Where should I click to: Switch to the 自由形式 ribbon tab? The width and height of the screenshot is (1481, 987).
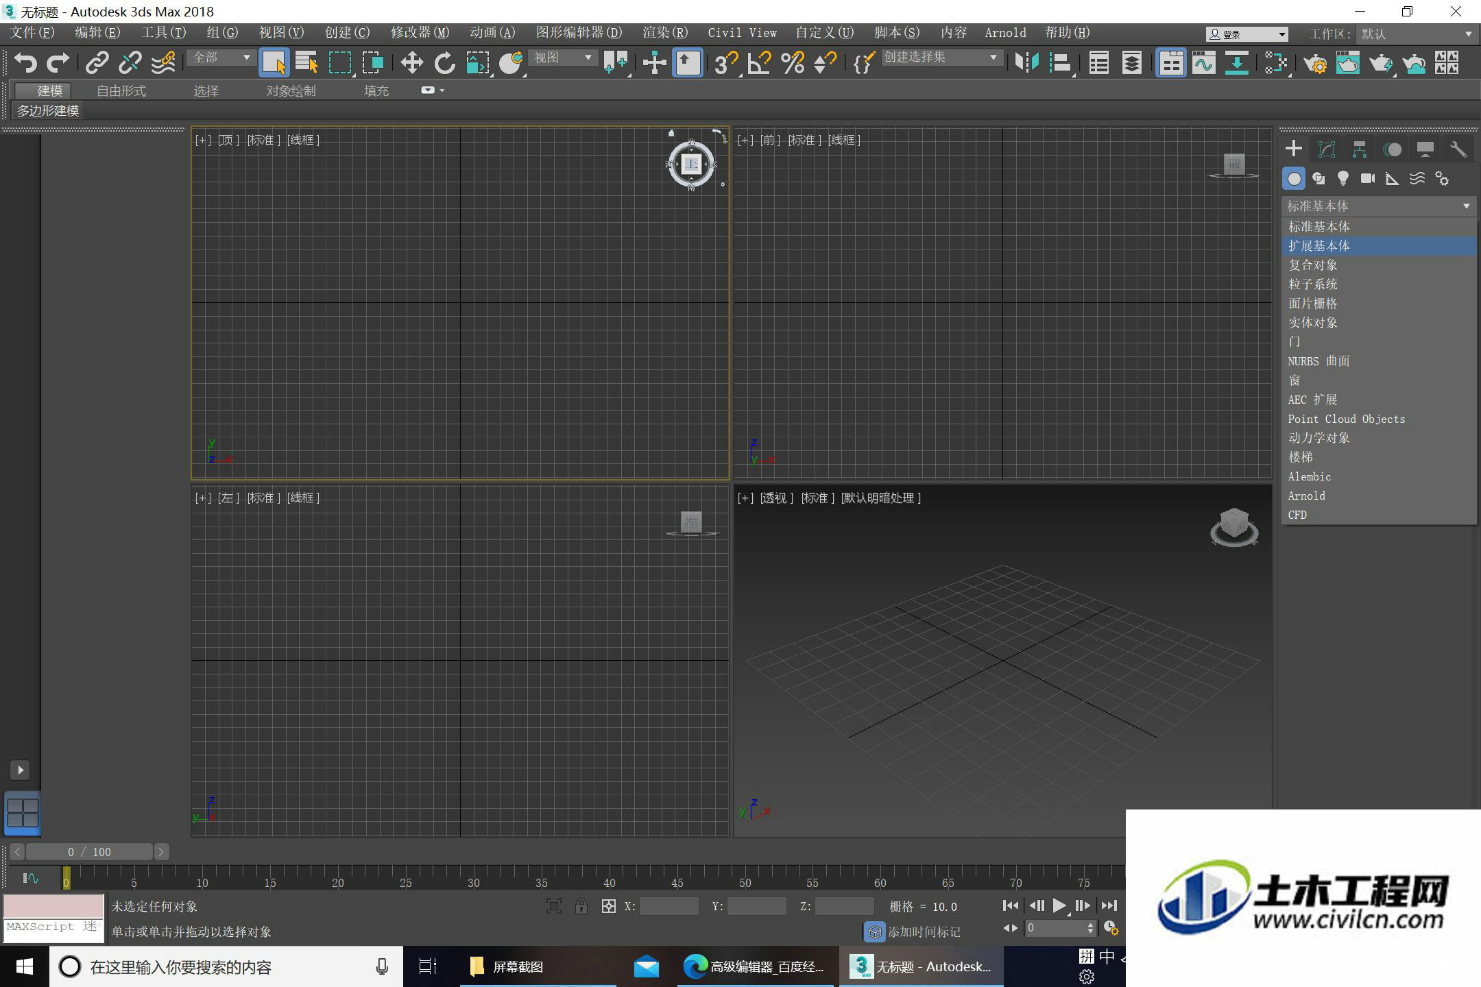[x=121, y=90]
